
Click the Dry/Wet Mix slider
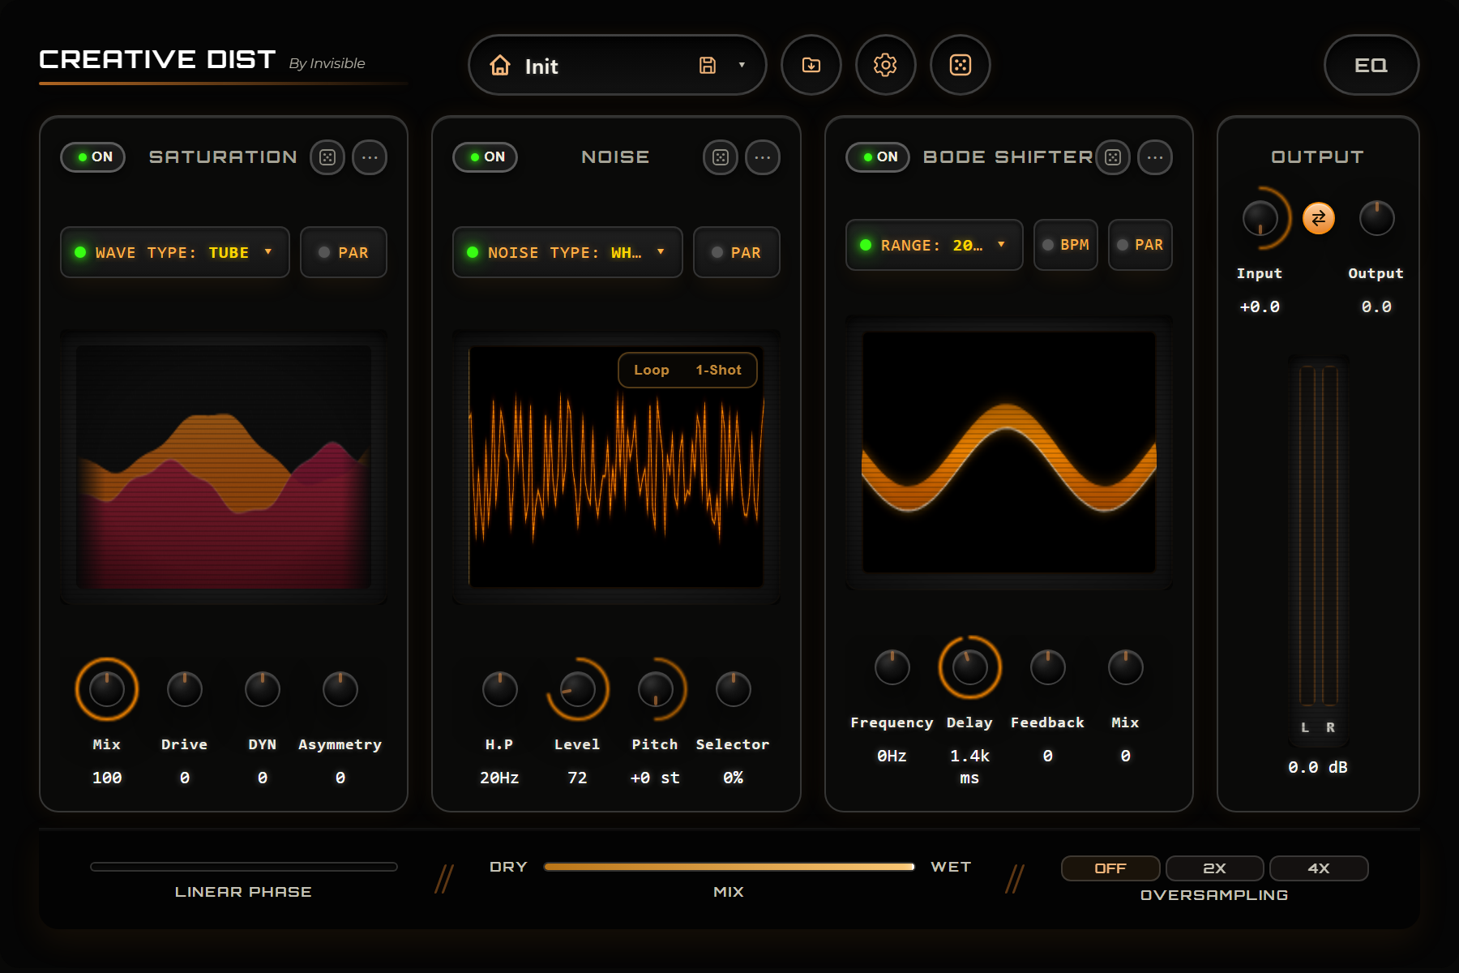point(729,867)
